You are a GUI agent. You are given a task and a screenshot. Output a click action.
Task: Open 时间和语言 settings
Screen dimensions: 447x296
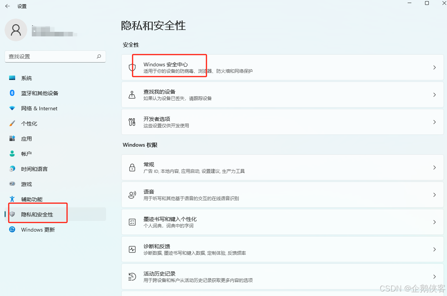(55, 169)
